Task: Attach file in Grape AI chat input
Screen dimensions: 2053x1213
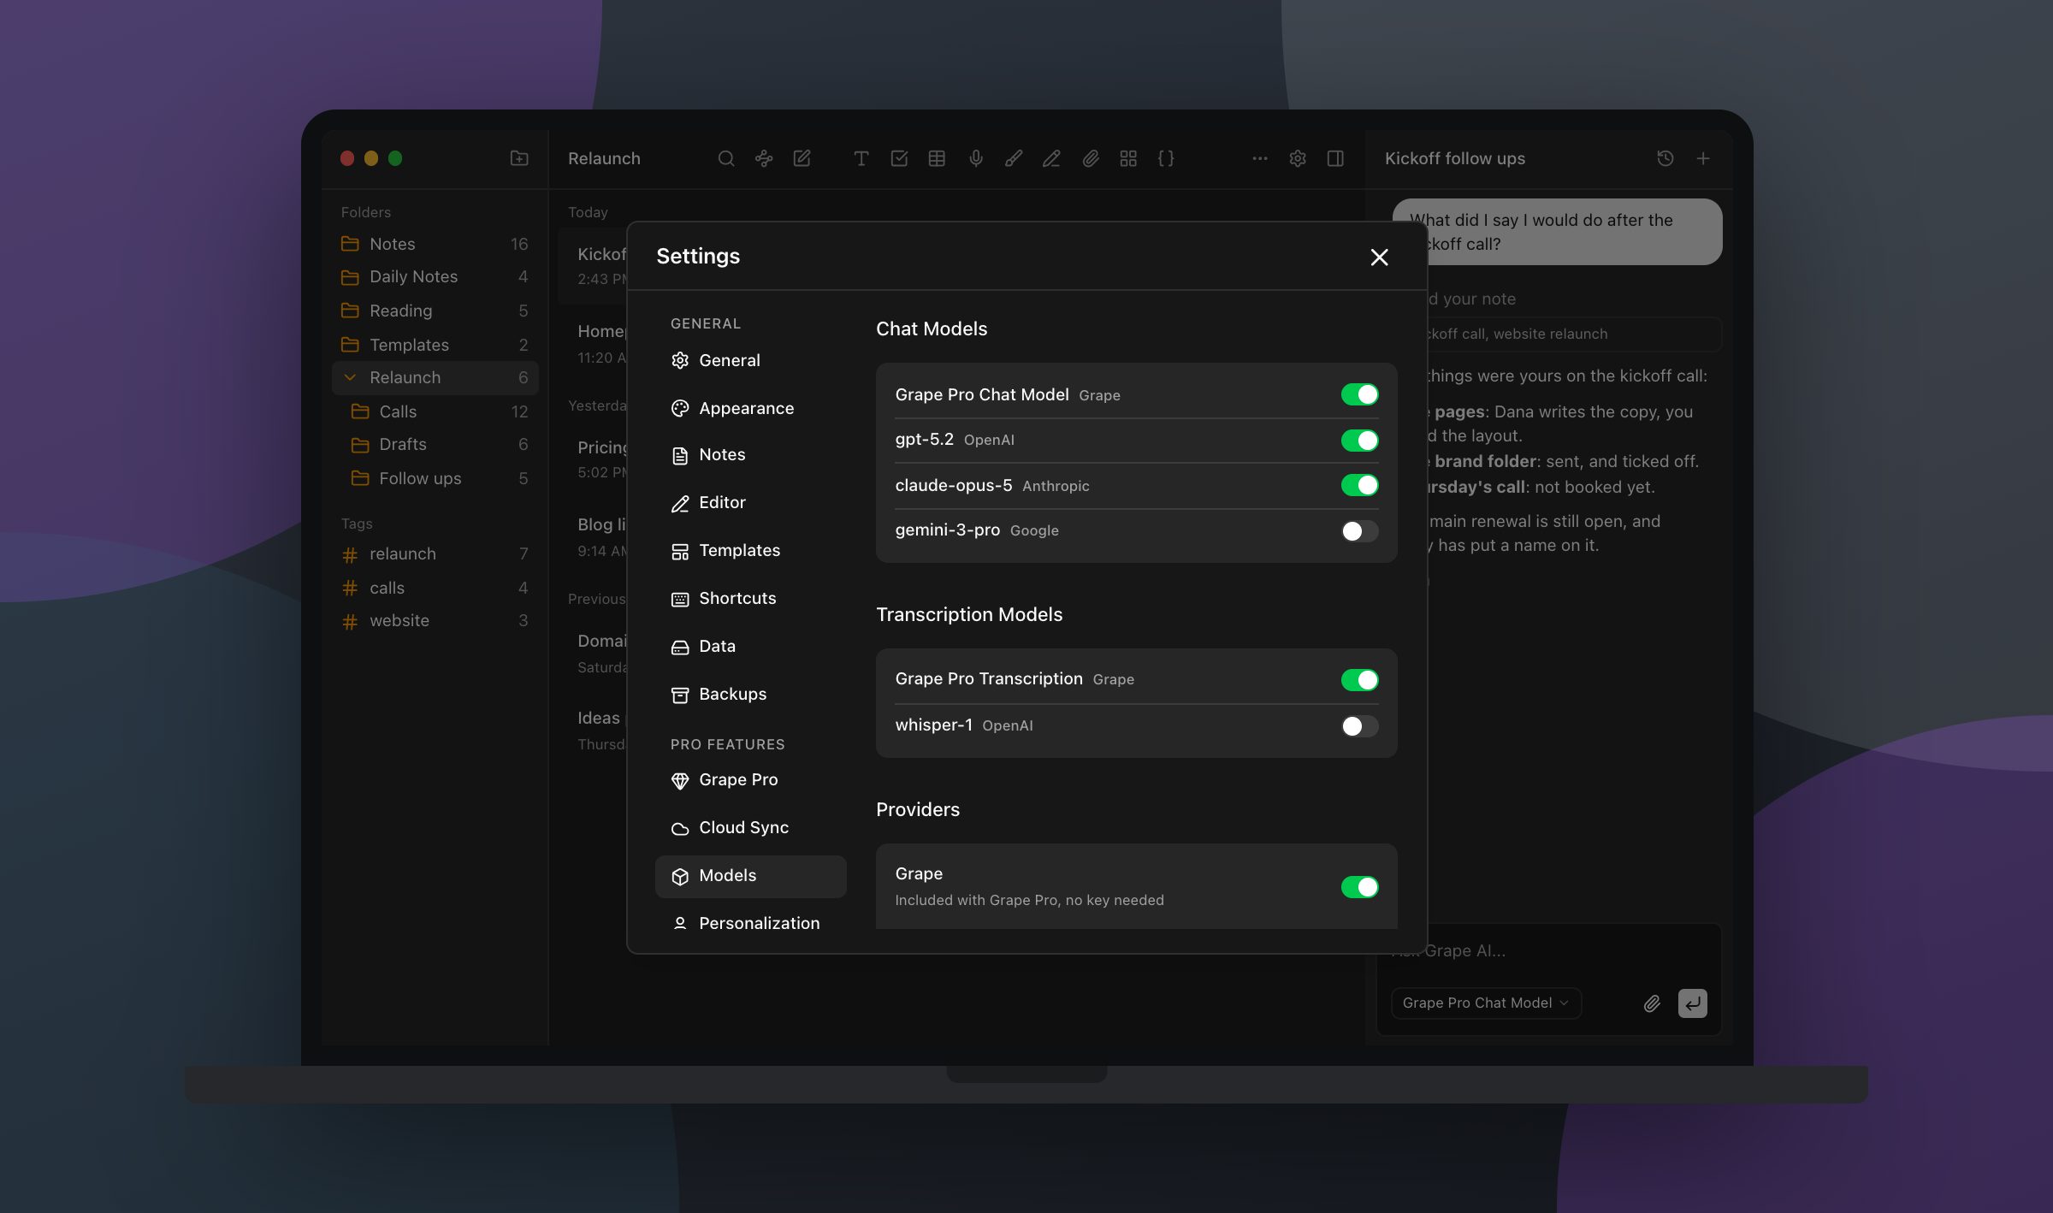Action: click(1652, 1003)
